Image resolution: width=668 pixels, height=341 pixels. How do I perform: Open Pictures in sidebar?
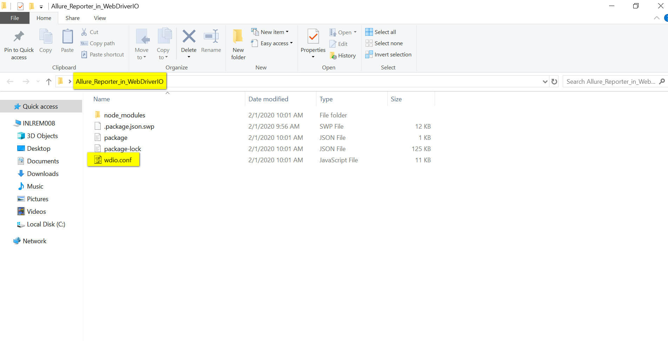click(x=38, y=199)
